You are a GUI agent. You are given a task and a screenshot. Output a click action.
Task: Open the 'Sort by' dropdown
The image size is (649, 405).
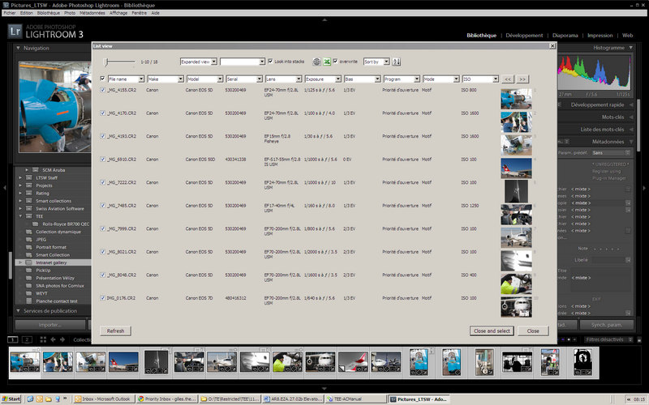[376, 62]
